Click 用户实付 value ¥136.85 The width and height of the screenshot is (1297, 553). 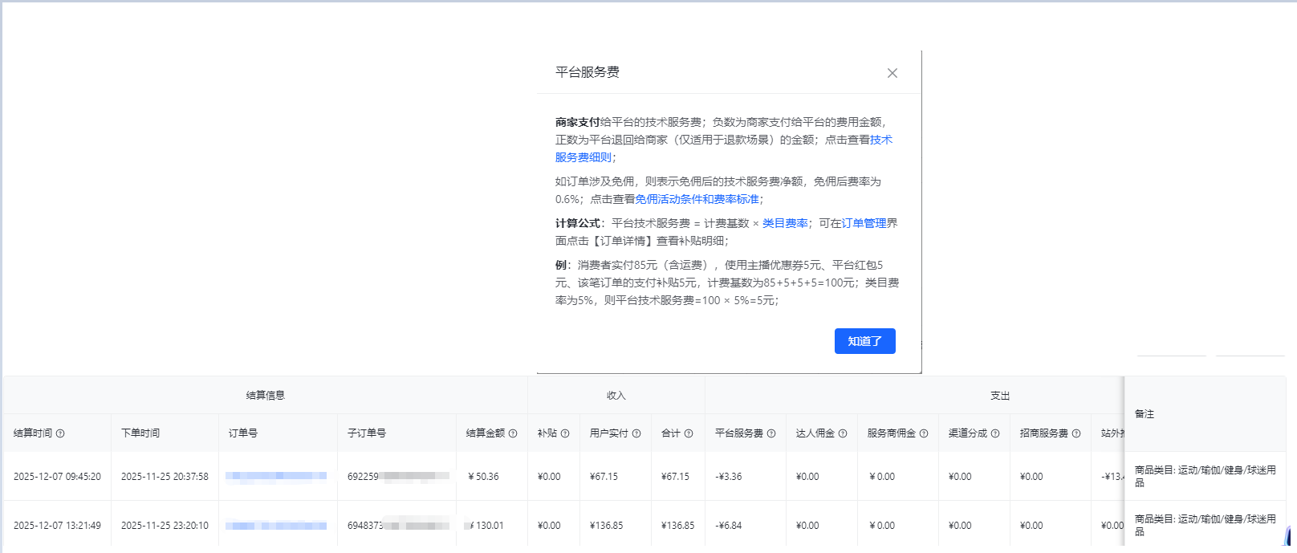click(606, 526)
